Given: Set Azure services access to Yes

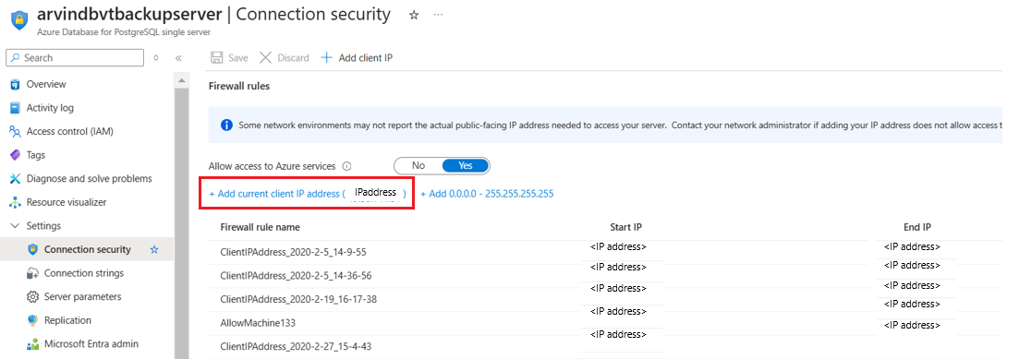Looking at the screenshot, I should click(466, 165).
